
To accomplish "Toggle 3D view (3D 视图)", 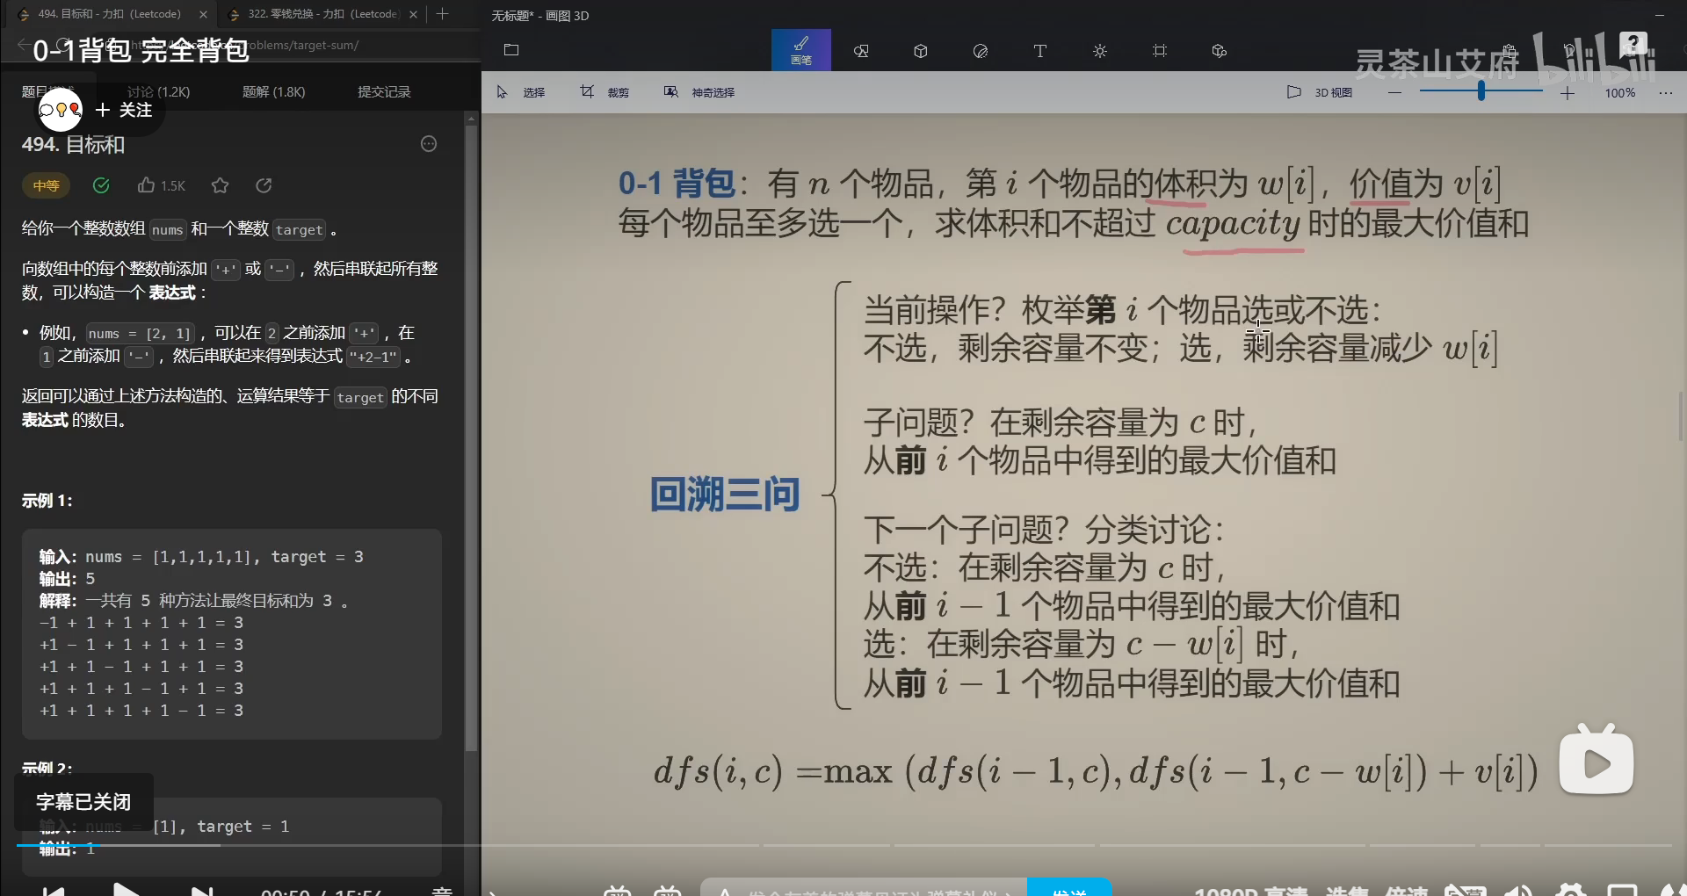I will [1320, 92].
